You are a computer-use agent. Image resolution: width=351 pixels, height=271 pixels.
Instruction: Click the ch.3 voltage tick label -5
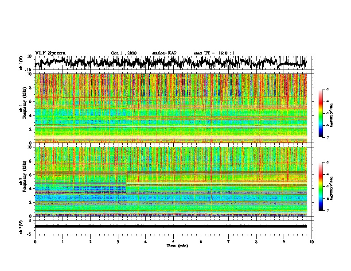coord(30,234)
